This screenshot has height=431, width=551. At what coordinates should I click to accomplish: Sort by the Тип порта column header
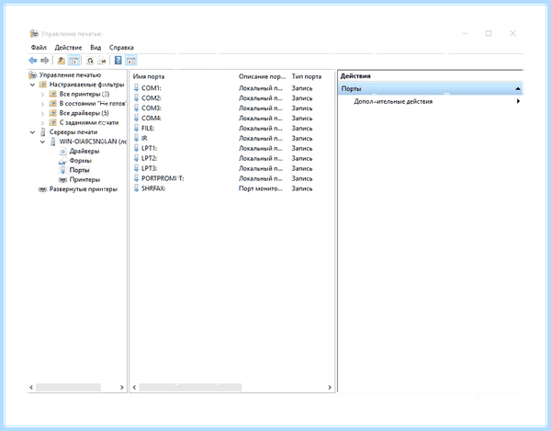307,76
